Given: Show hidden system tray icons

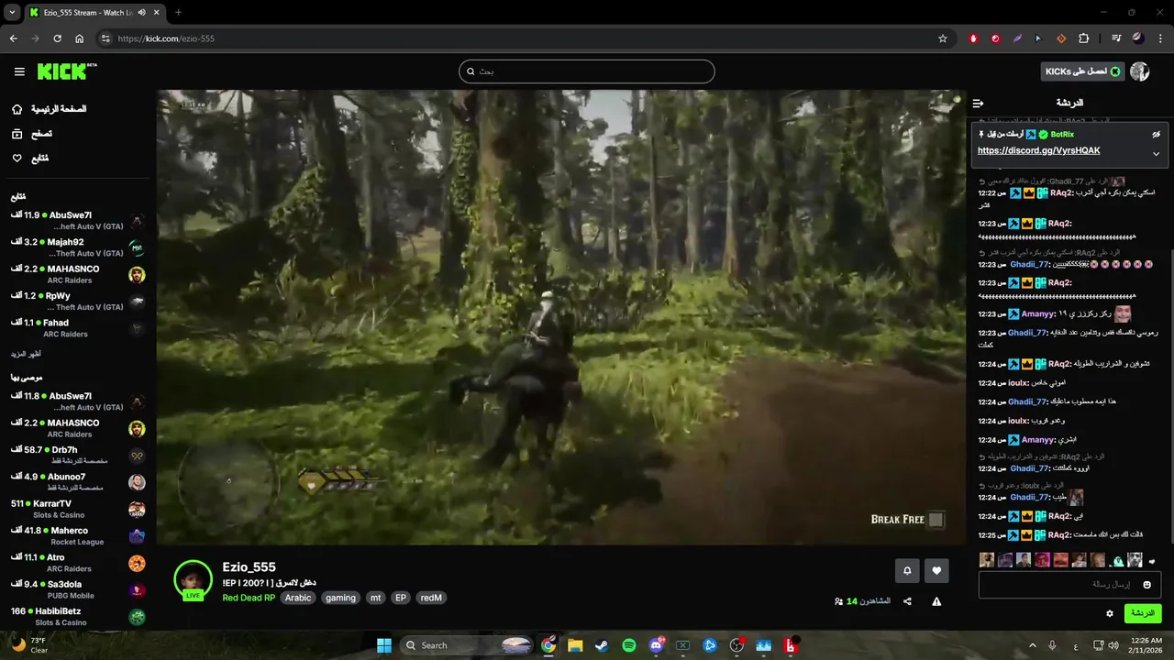Looking at the screenshot, I should pos(1032,645).
